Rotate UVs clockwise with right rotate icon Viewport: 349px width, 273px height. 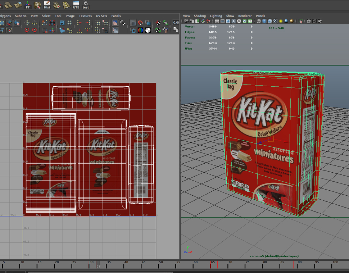[x=35, y=30]
